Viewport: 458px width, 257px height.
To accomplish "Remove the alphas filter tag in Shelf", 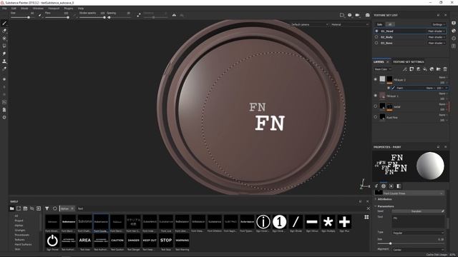I will pos(72,208).
